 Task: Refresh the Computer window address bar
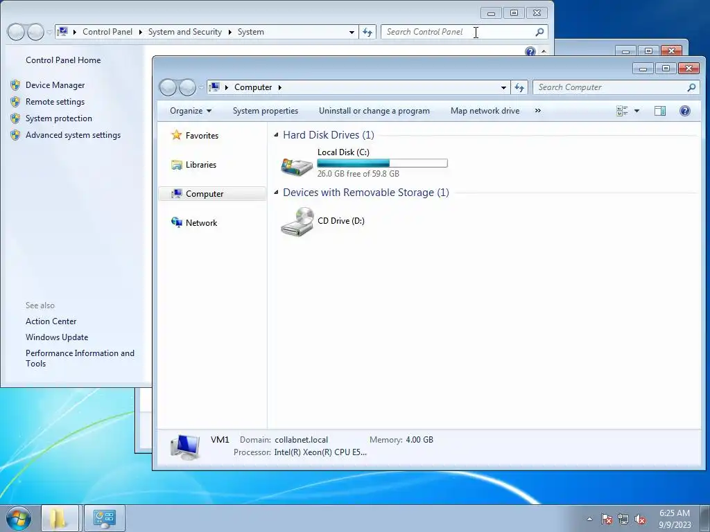519,87
